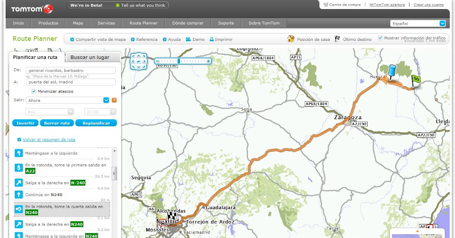The height and width of the screenshot is (238, 455).
Task: Click the Carrito de compra cart icon
Action: click(325, 4)
